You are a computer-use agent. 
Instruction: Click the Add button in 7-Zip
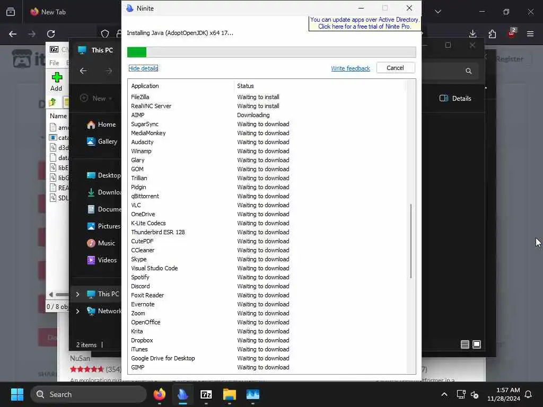pos(56,82)
